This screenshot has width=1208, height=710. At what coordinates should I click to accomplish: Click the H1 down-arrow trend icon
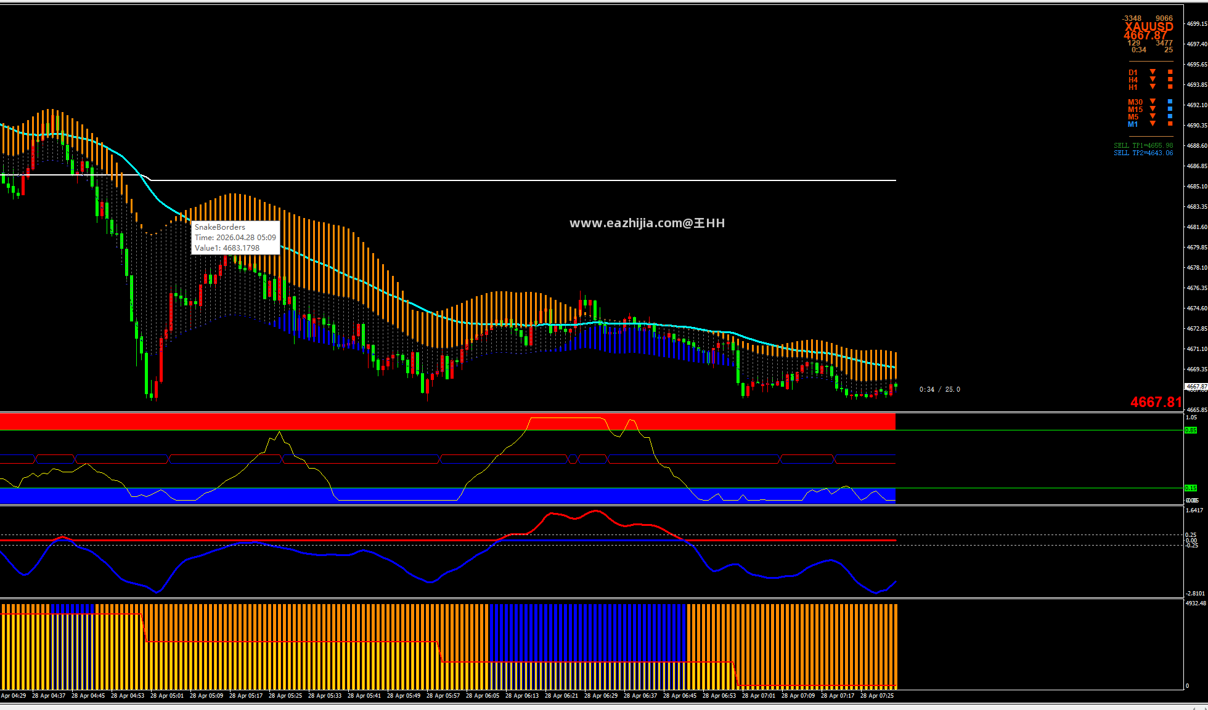tap(1153, 87)
